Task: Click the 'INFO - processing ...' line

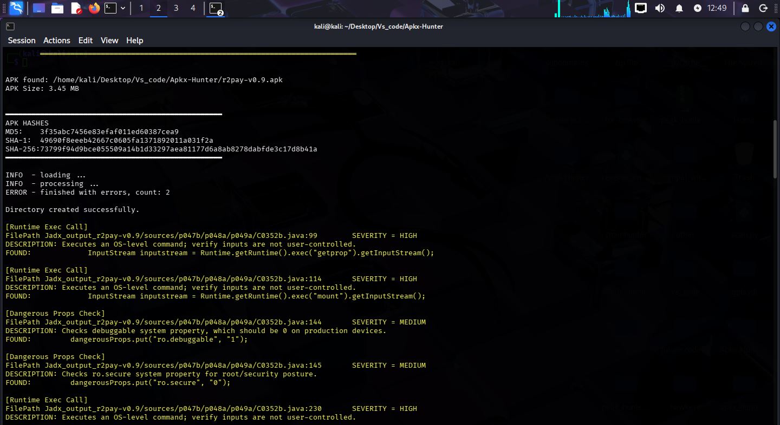Action: click(52, 183)
